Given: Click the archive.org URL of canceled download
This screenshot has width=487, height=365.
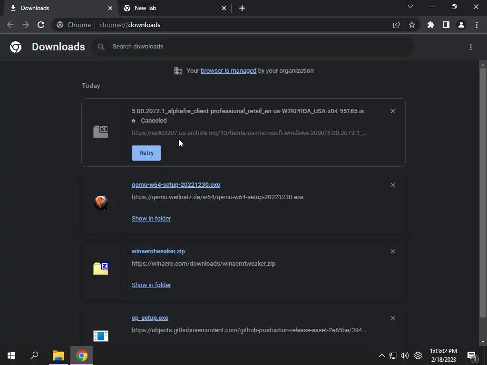Looking at the screenshot, I should point(249,133).
